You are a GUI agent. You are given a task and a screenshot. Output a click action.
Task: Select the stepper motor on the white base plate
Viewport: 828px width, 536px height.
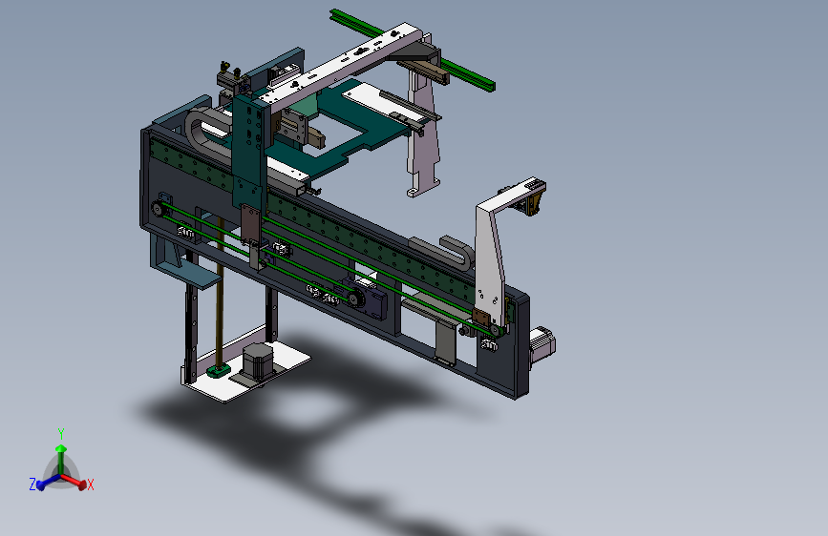click(259, 361)
